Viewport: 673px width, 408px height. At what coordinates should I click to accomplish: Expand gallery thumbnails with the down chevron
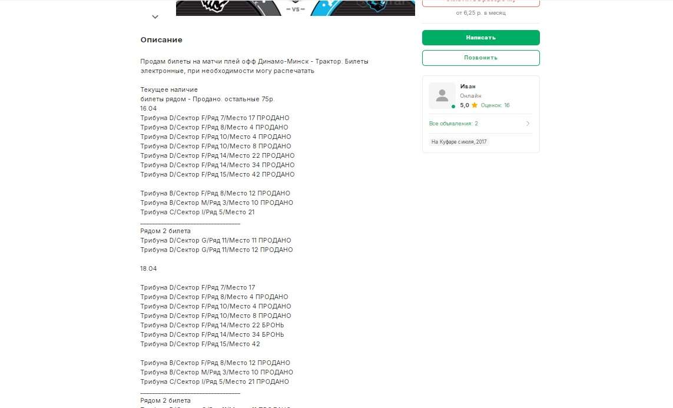point(155,16)
